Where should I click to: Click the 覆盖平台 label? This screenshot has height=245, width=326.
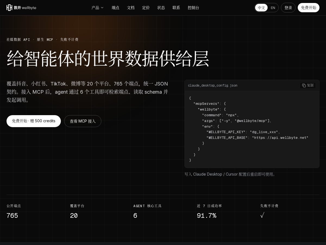[77, 206]
